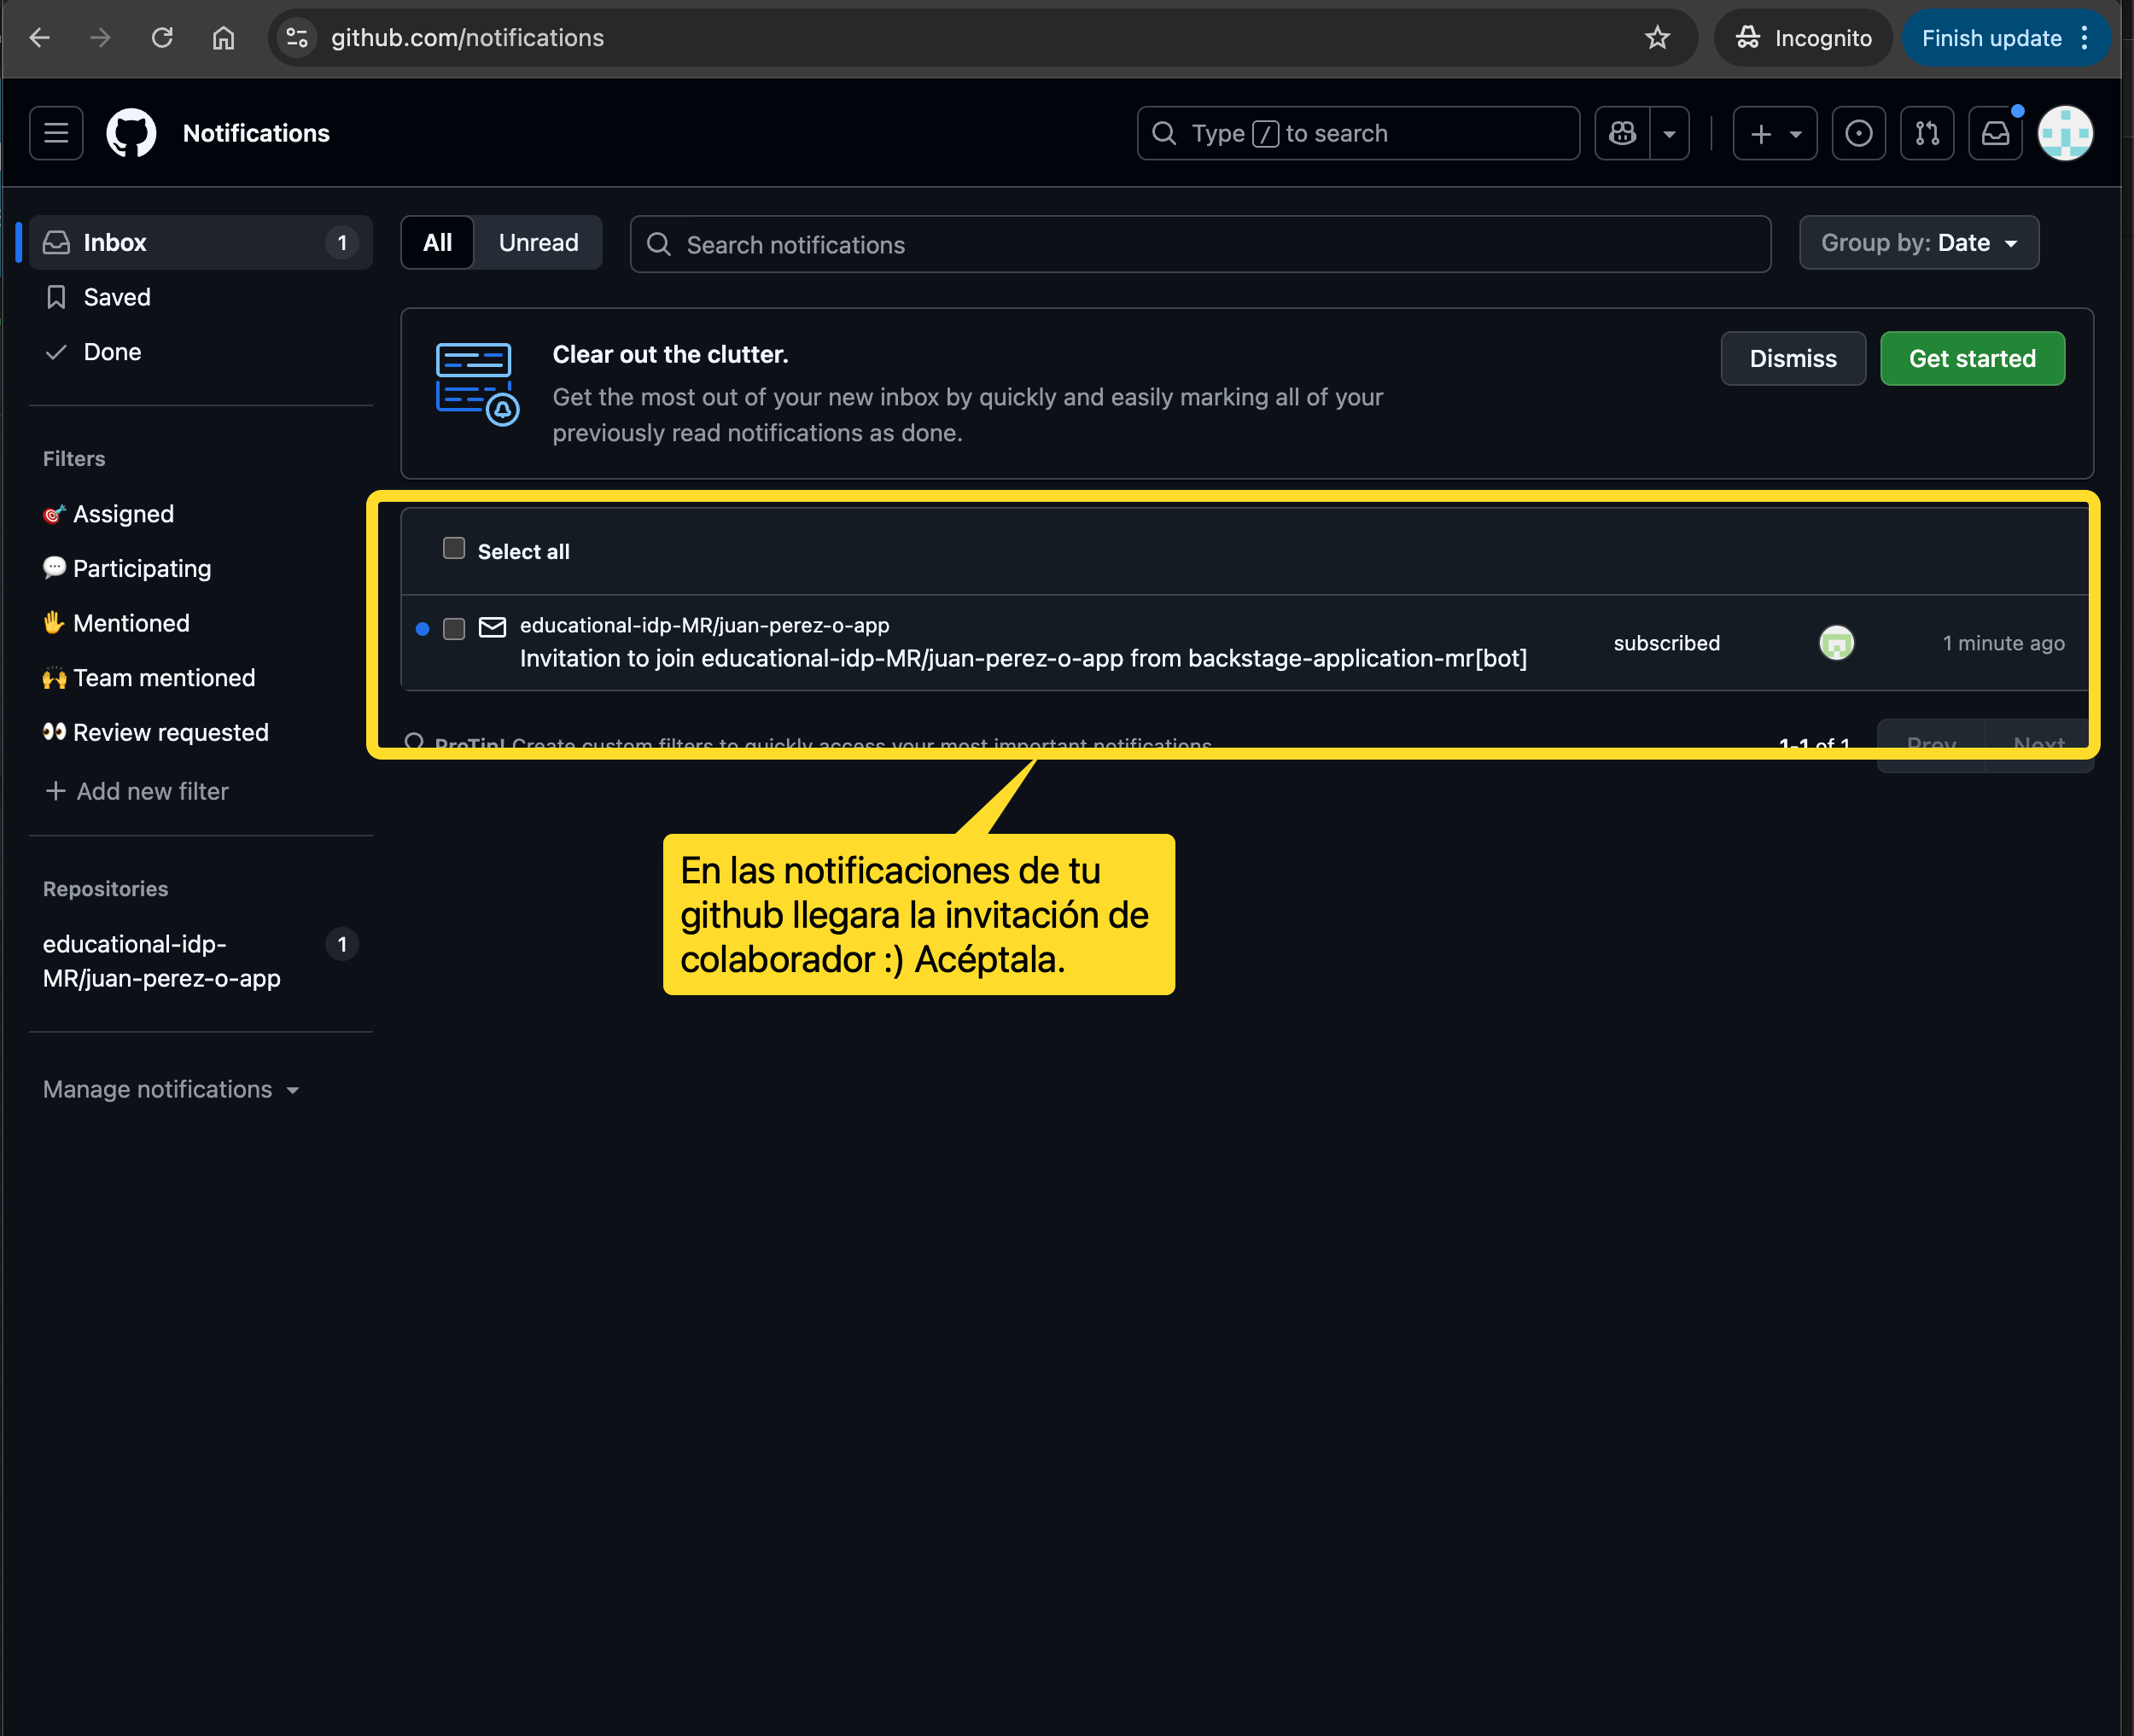
Task: Bookmark this page with the star icon
Action: tap(1657, 38)
